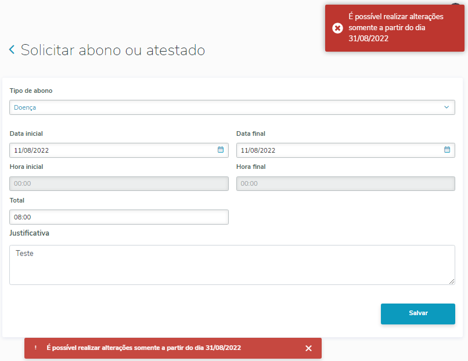Viewport: 468px width, 361px height.
Task: Click the 'Total' label
Action: 17,200
